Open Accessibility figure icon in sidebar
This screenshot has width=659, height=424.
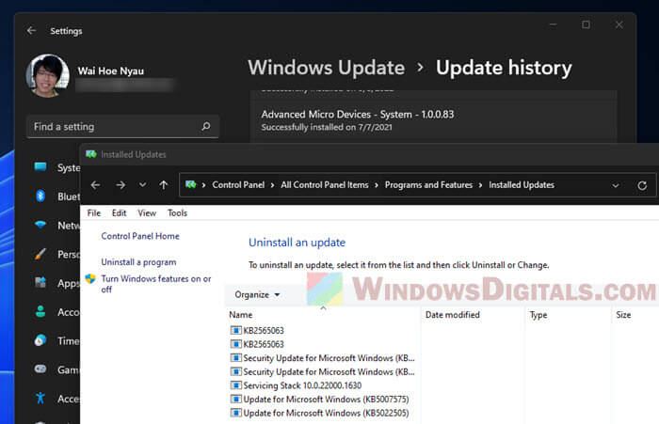40,398
